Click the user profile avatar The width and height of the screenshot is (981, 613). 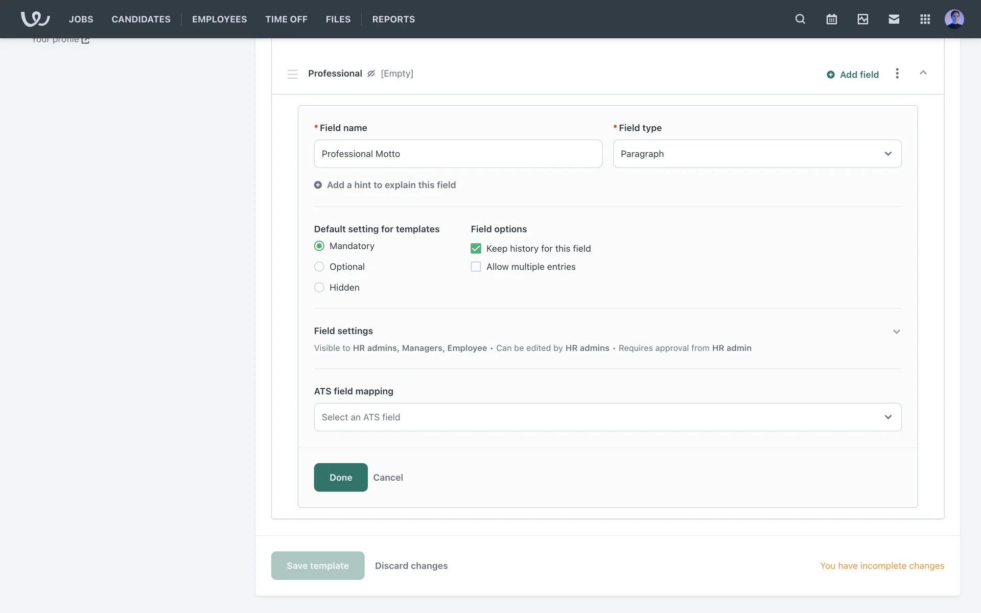pos(954,19)
